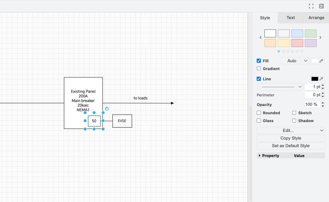Screen dimensions: 329x202
Task: Enable the Rounded checkbox
Action: [x=259, y=113]
